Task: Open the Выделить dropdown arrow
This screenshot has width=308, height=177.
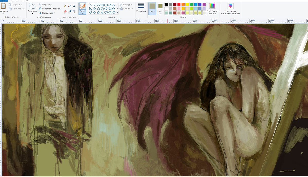Action: coord(32,13)
